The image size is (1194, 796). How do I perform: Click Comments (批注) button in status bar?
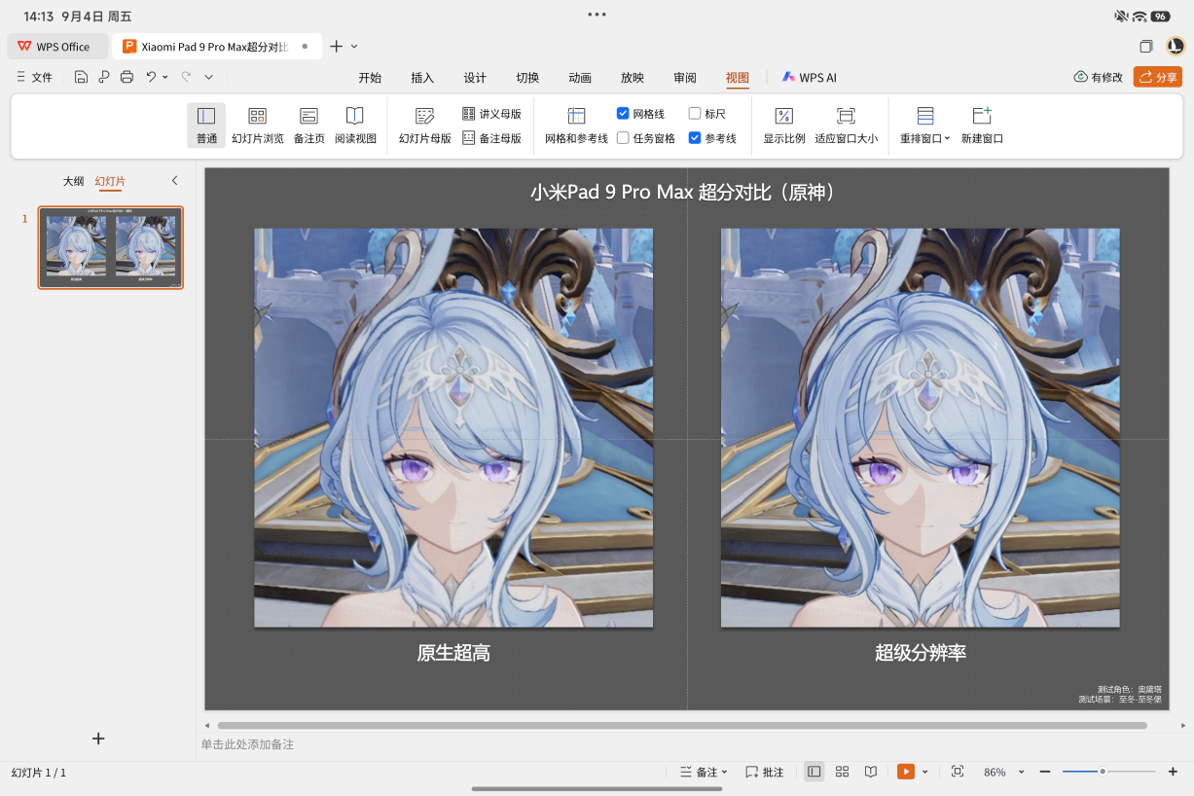point(764,772)
